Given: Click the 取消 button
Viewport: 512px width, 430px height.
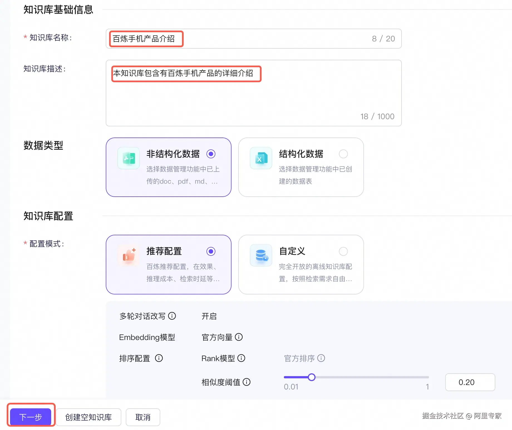Looking at the screenshot, I should (x=143, y=417).
